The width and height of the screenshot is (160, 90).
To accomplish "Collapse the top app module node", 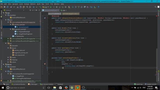I will [x=3, y=13].
